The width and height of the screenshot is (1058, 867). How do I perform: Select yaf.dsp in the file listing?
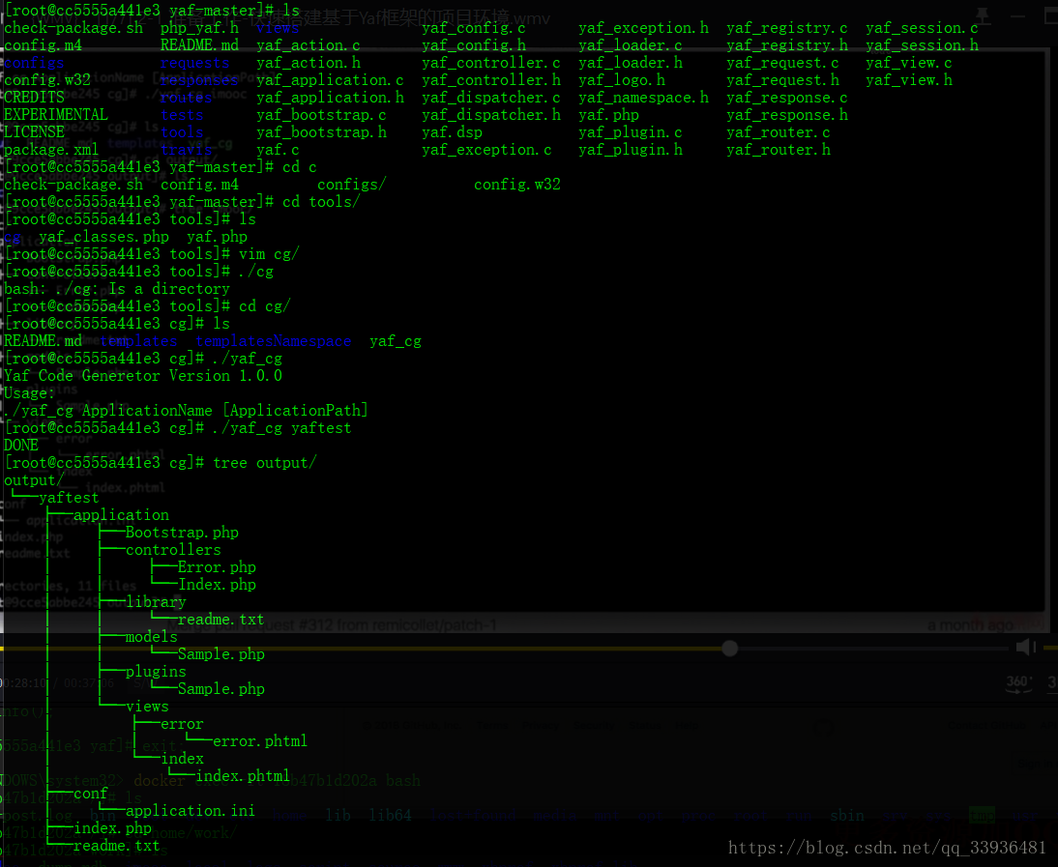[452, 132]
